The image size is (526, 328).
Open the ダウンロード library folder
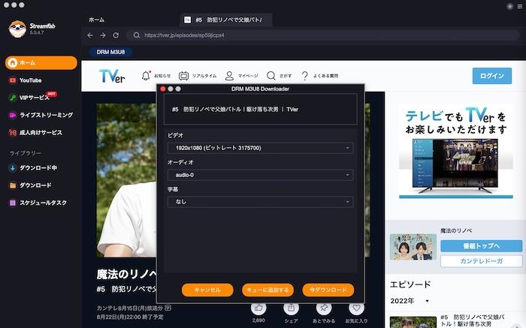(x=30, y=185)
